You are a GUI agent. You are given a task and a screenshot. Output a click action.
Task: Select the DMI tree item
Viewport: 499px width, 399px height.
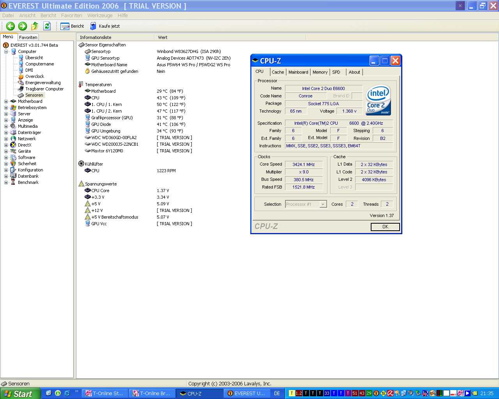29,70
